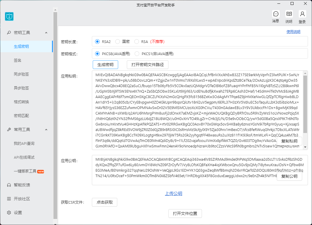Click the 支付宝开放平台开发助手 window title
The width and height of the screenshot is (312, 225).
click(156, 5)
